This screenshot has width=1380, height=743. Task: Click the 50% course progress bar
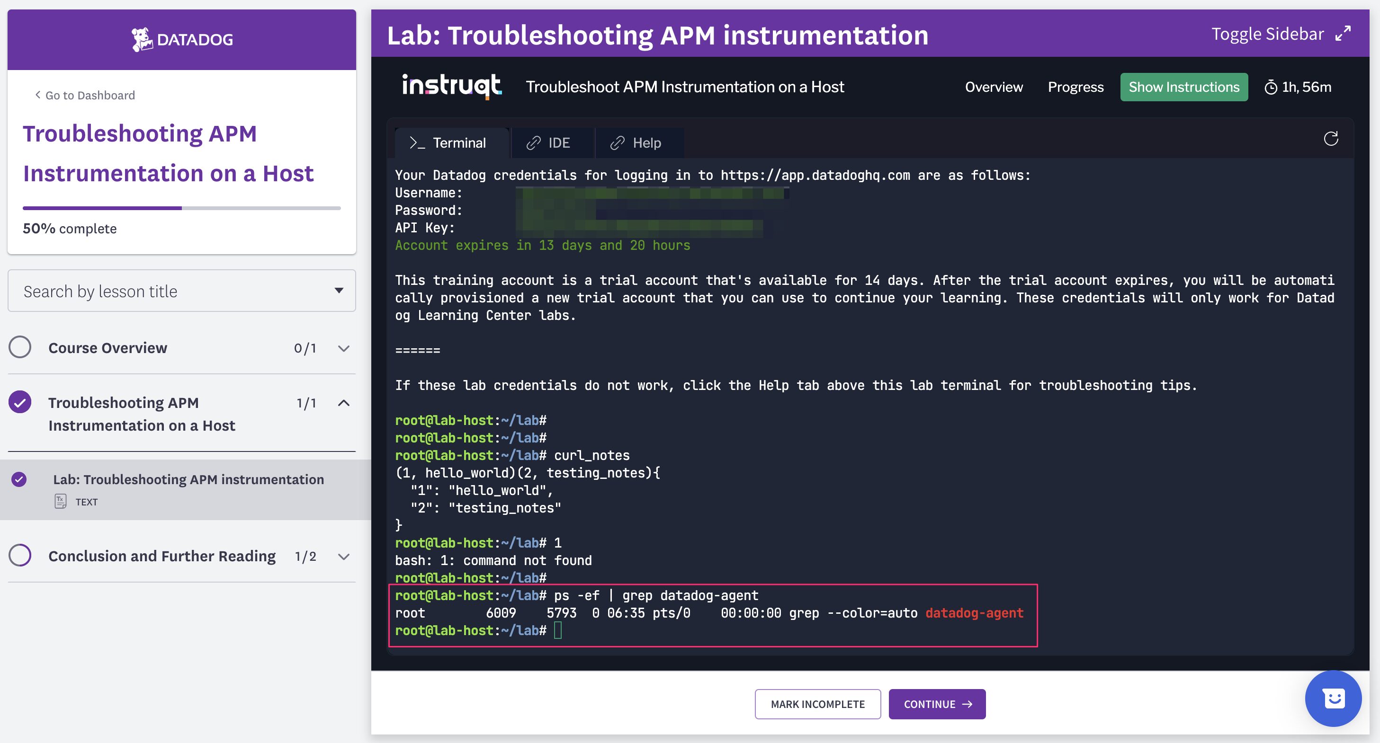pyautogui.click(x=181, y=208)
